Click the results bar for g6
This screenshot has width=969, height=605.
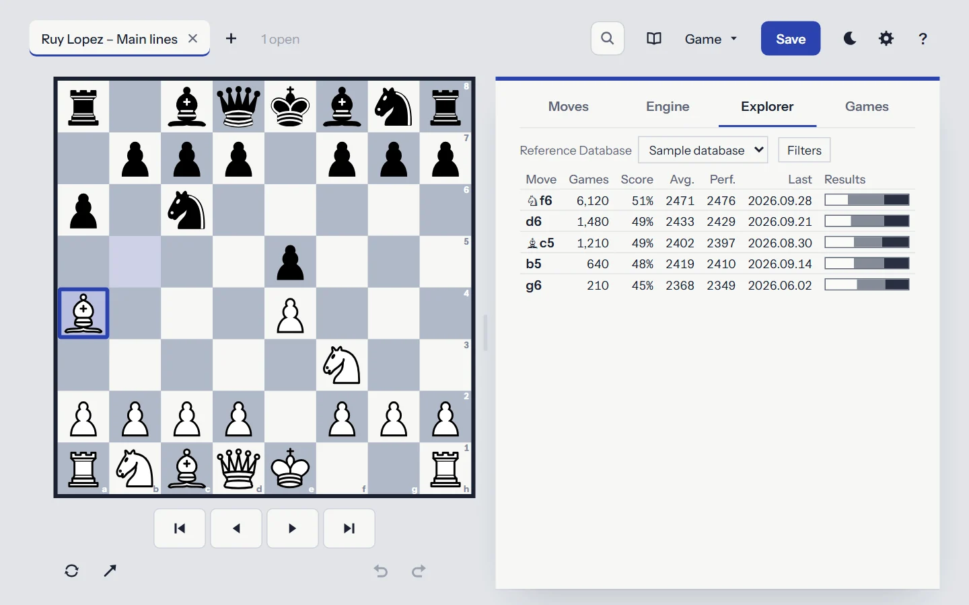click(867, 284)
